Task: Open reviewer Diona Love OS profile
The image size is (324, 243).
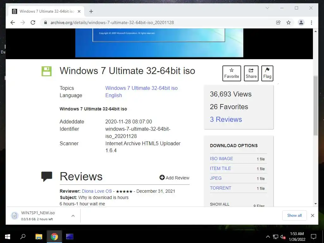Action: pyautogui.click(x=97, y=191)
